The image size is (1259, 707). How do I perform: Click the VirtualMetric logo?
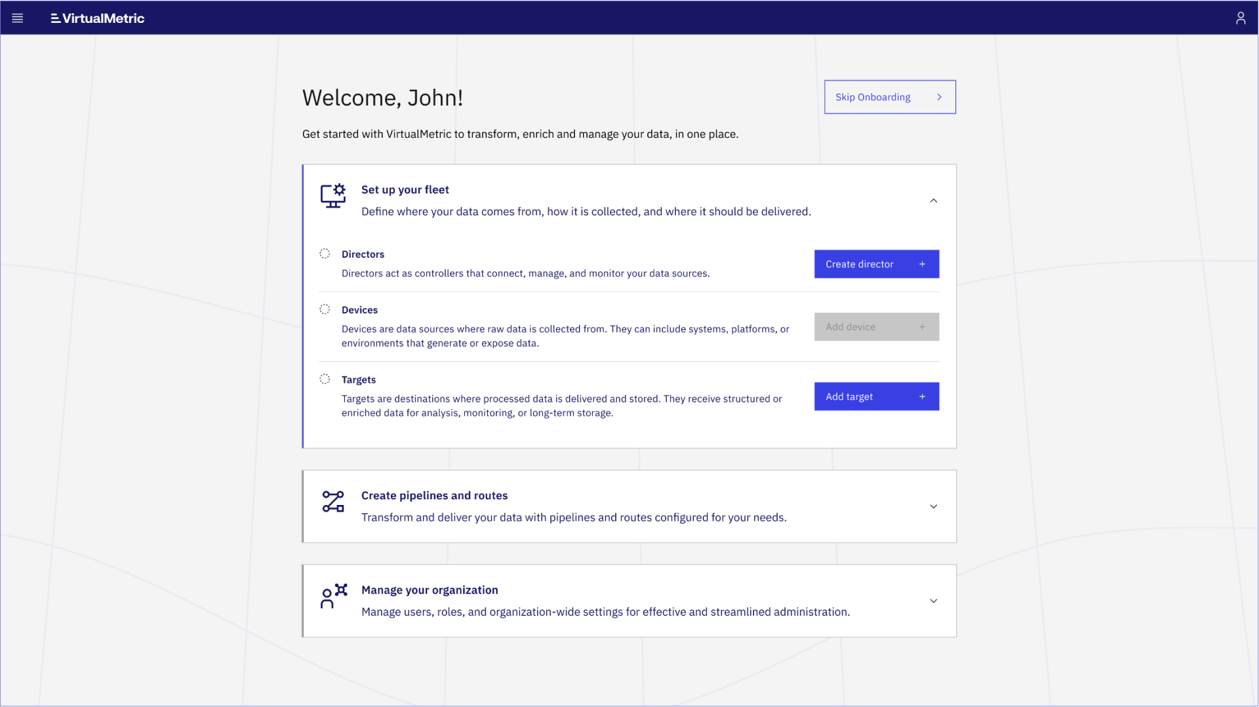[97, 18]
